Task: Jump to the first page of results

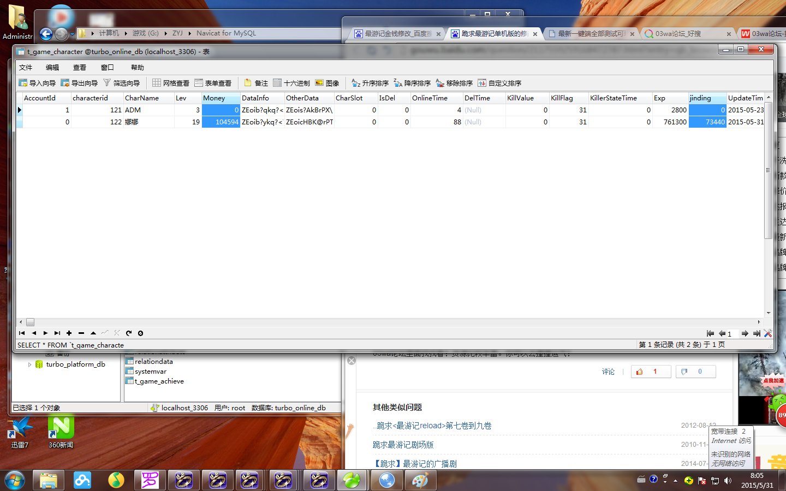Action: [710, 333]
